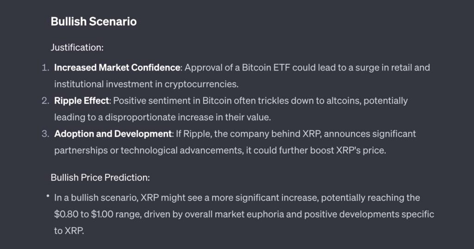Screen dimensions: 474x249
Task: Click the bullet point before "In a bullish scenario"
Action: [47, 197]
